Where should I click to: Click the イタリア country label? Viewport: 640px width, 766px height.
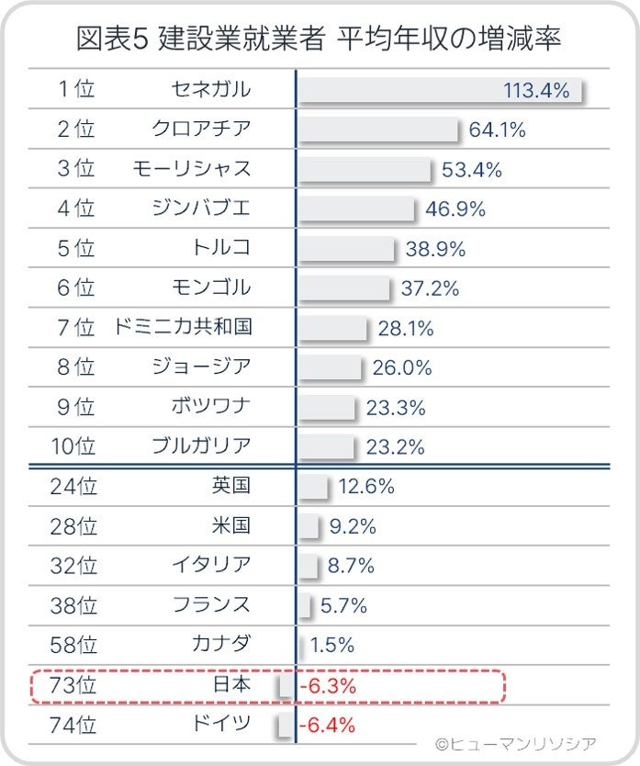pyautogui.click(x=210, y=566)
